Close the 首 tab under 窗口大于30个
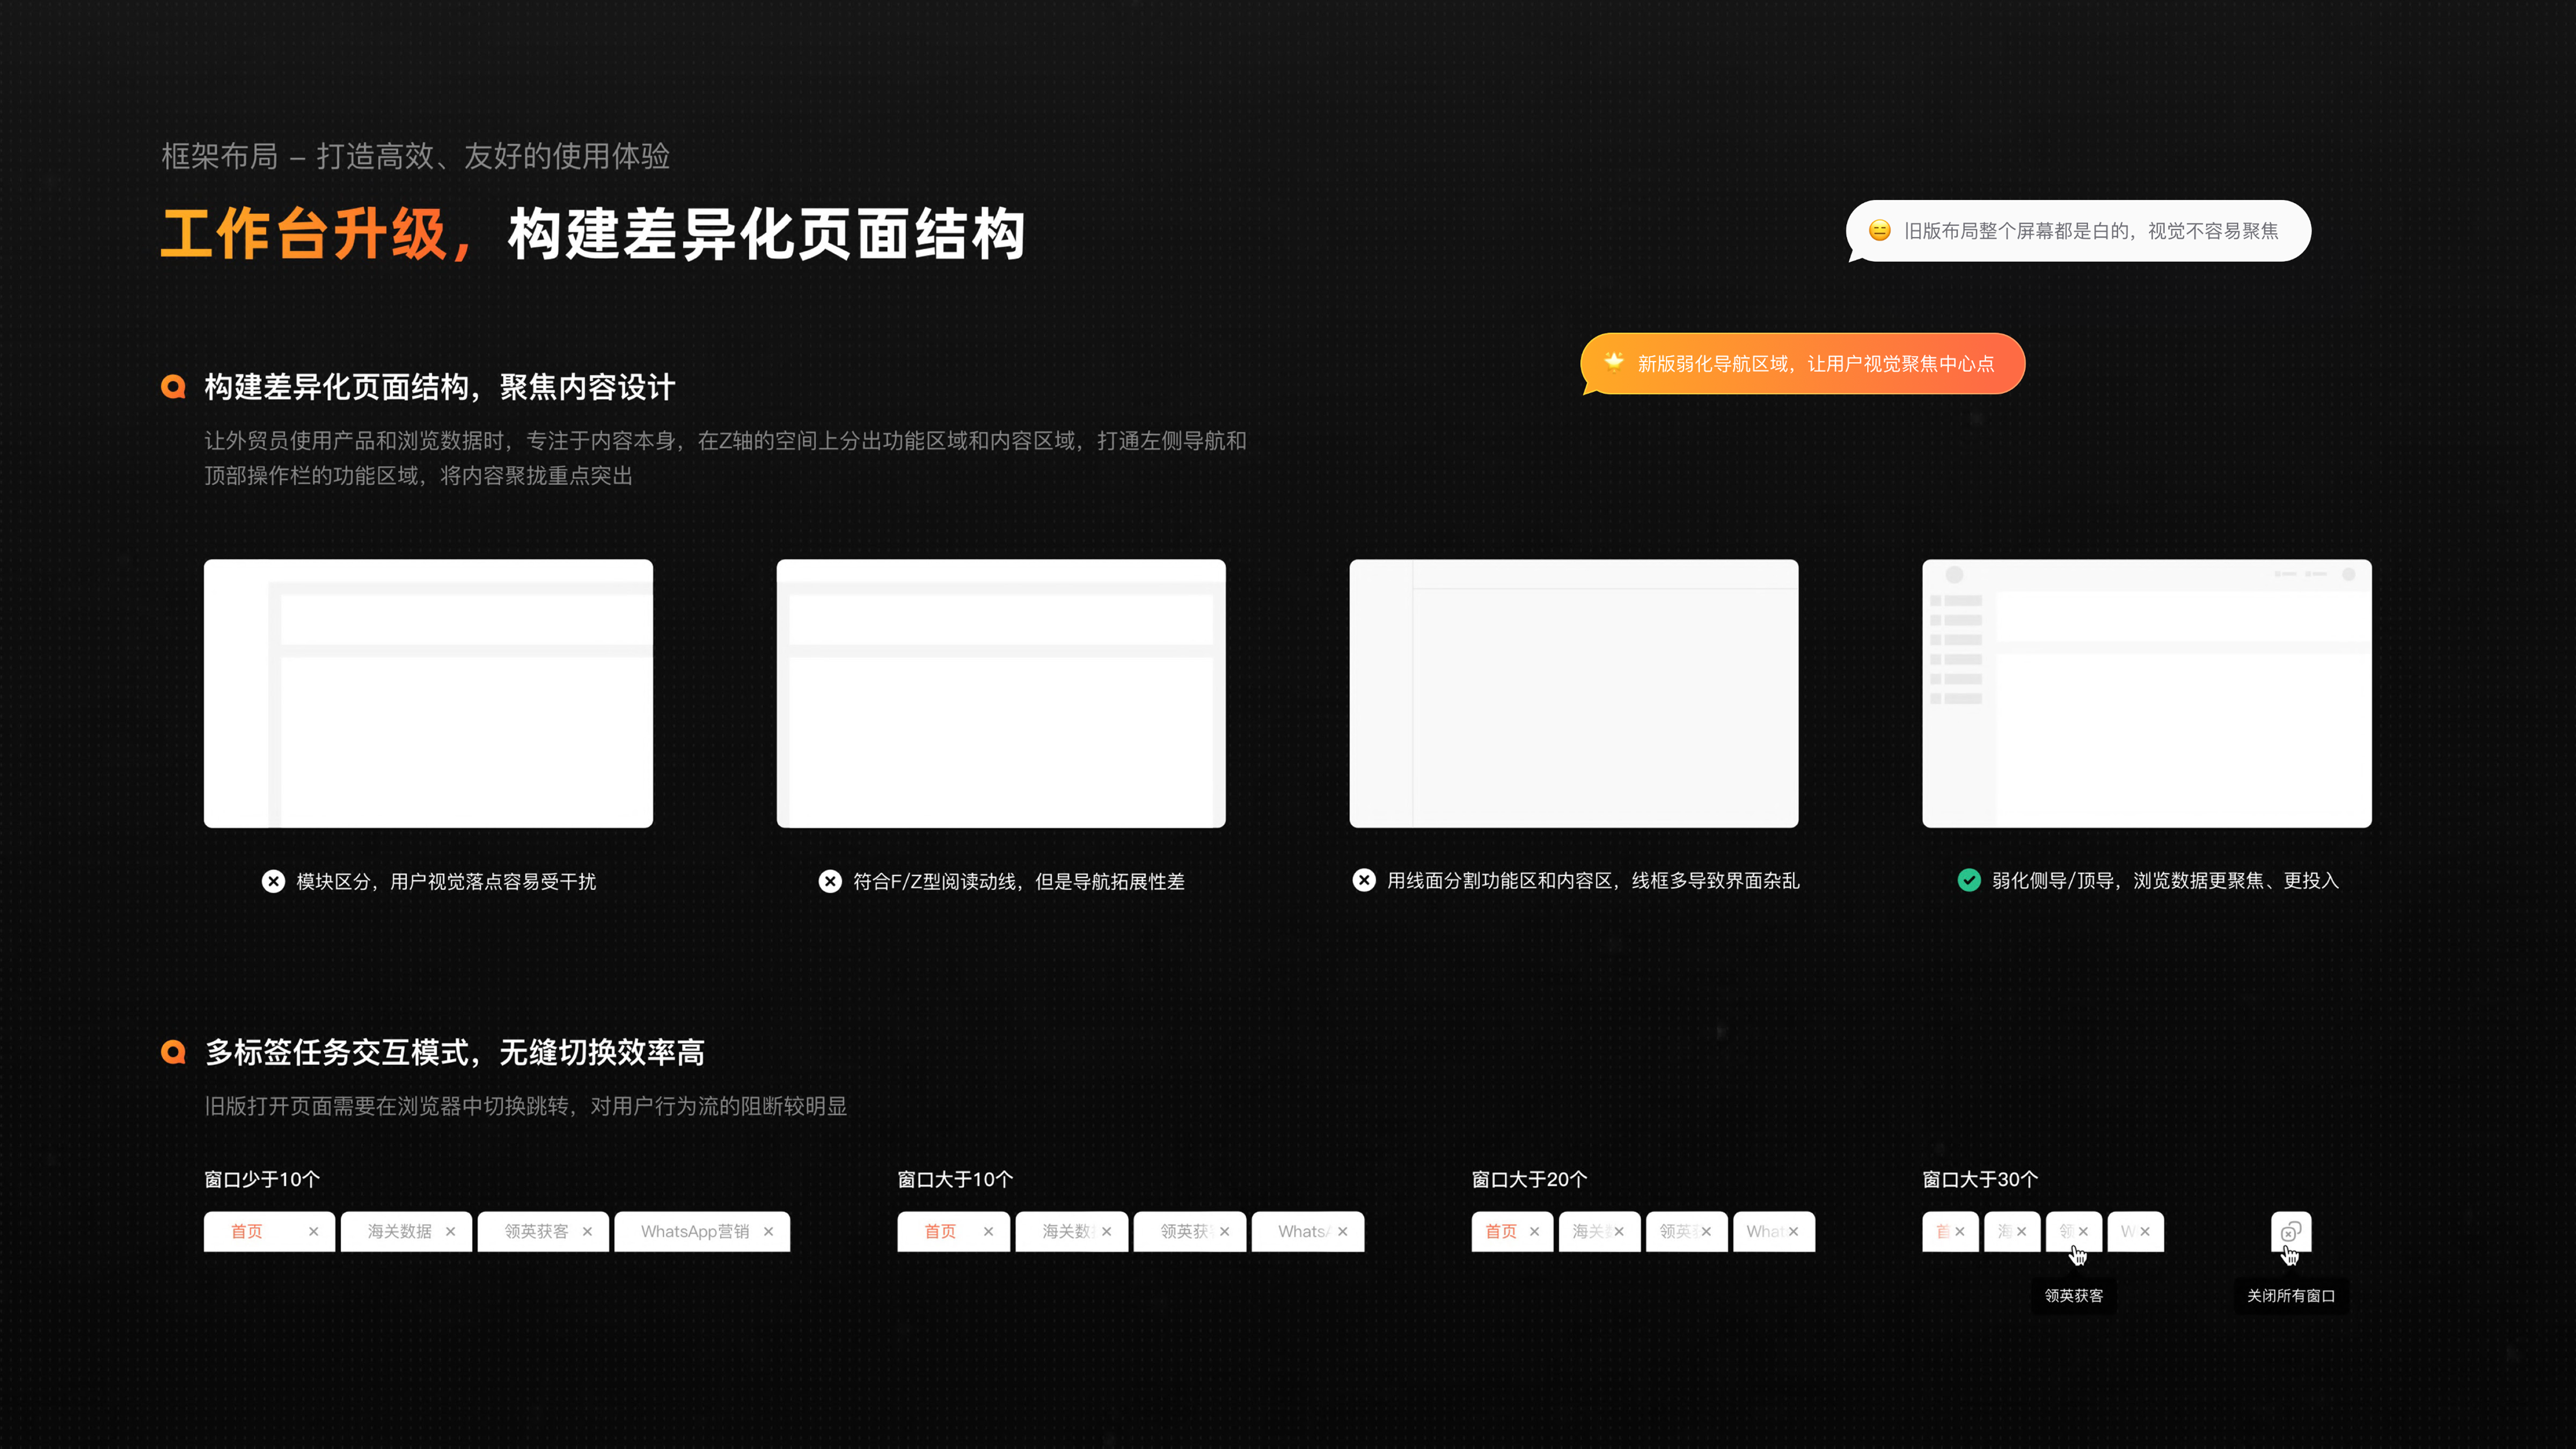 tap(1960, 1231)
